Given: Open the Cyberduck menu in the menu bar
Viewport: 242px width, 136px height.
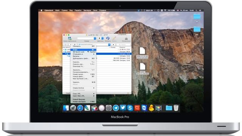Looking at the screenshot, I should 49,10.
